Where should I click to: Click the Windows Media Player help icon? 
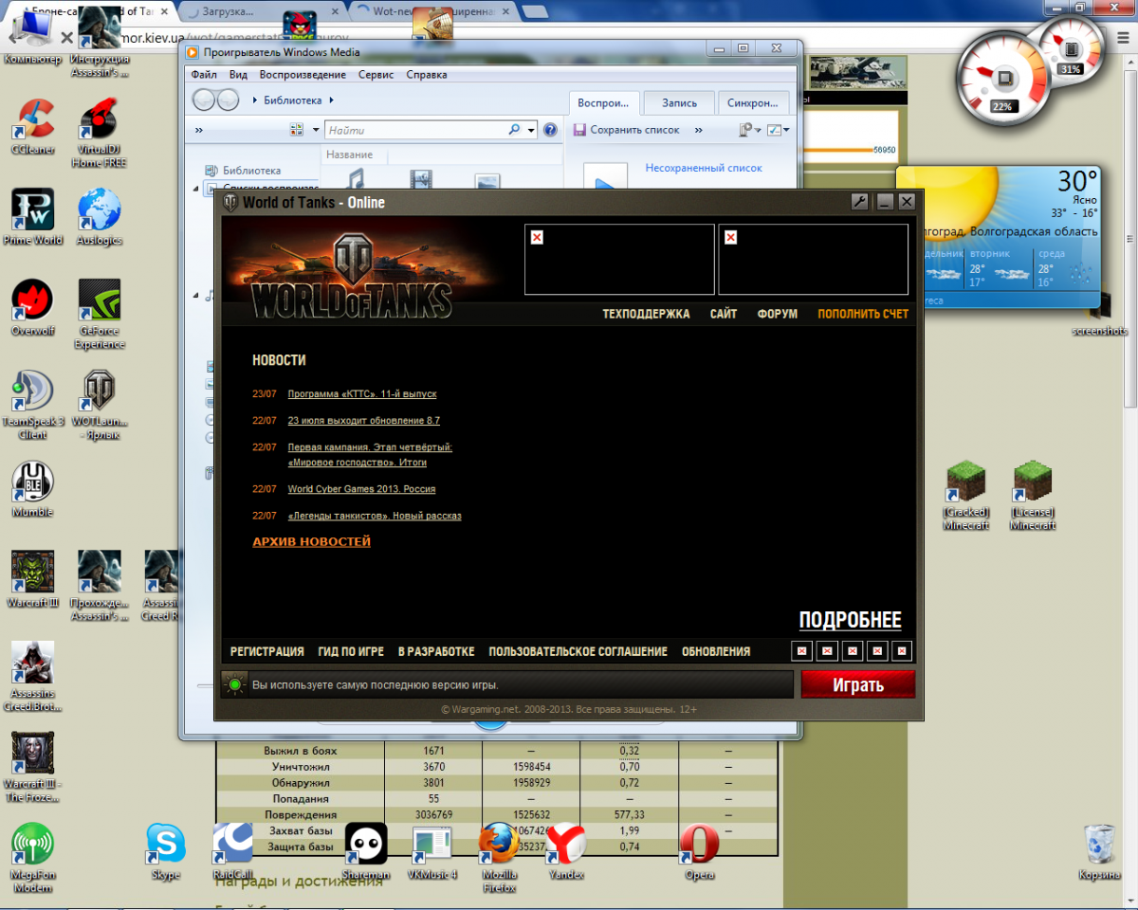[550, 130]
